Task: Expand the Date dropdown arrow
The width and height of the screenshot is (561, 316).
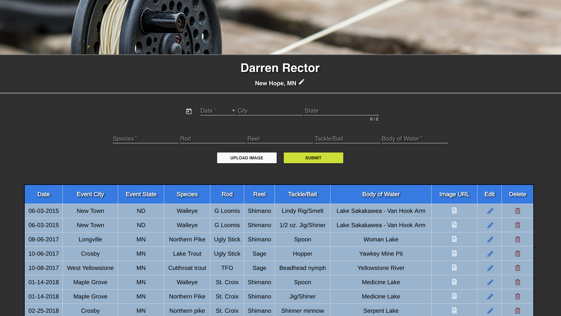Action: (234, 111)
